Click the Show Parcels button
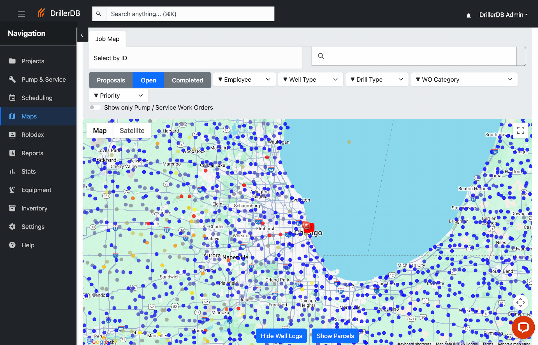The height and width of the screenshot is (345, 538). 335,336
